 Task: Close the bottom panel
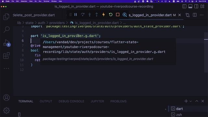pos(203,101)
